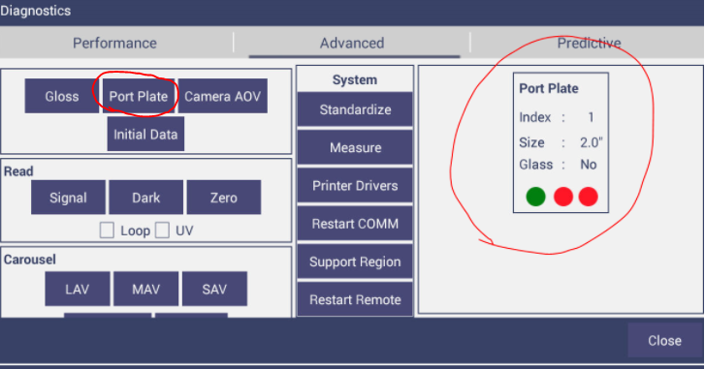Click the Port Plate panel heading
The image size is (705, 369).
(549, 88)
